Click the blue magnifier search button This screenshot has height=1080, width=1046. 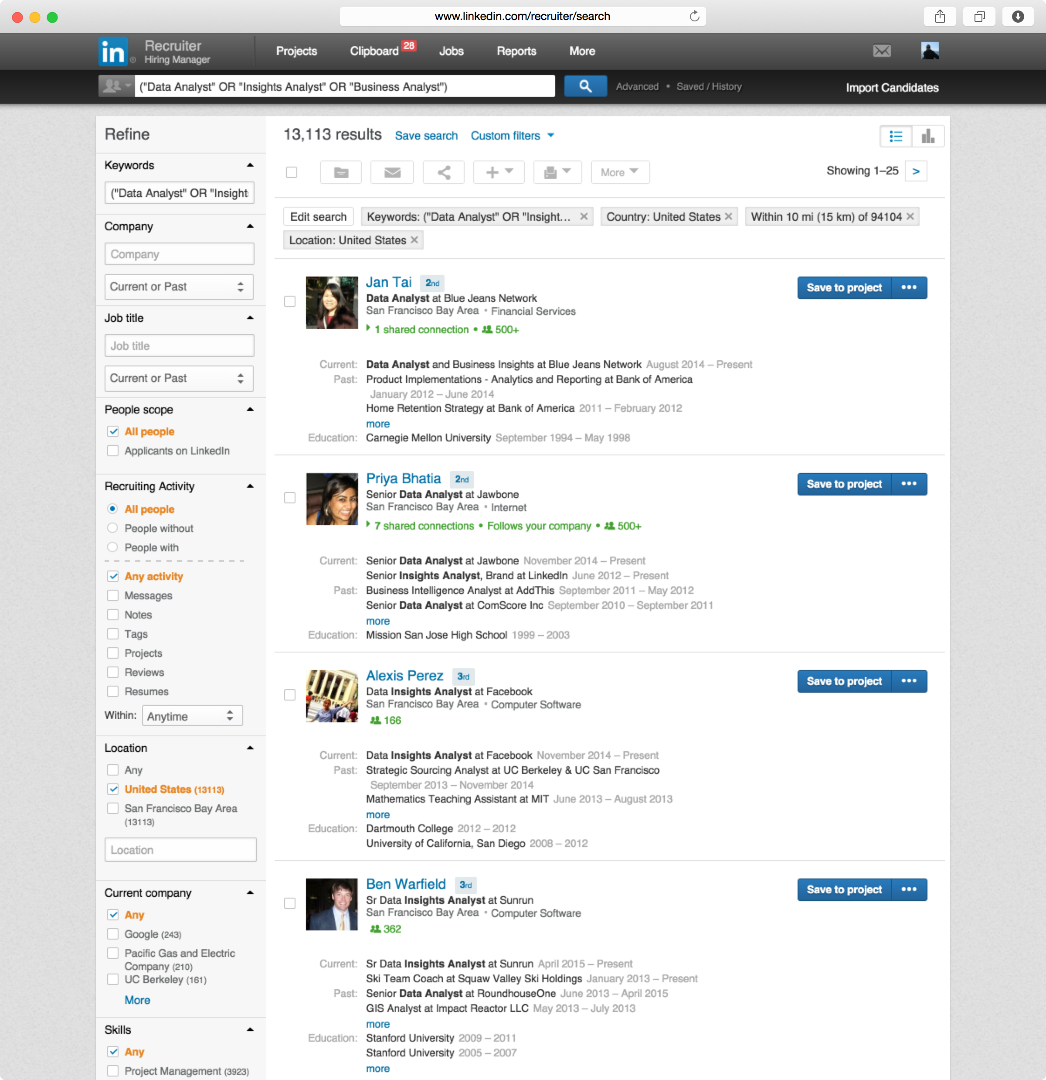click(585, 86)
